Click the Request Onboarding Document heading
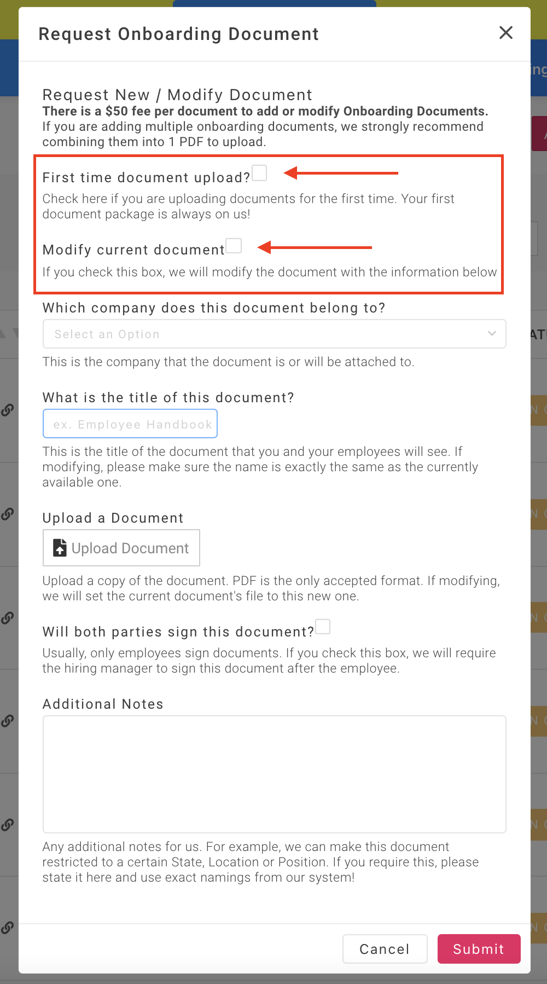 178,34
